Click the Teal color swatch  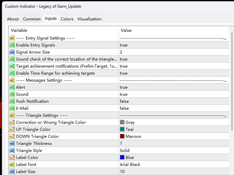(x=122, y=129)
